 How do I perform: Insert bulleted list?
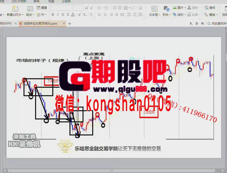pos(99,8)
